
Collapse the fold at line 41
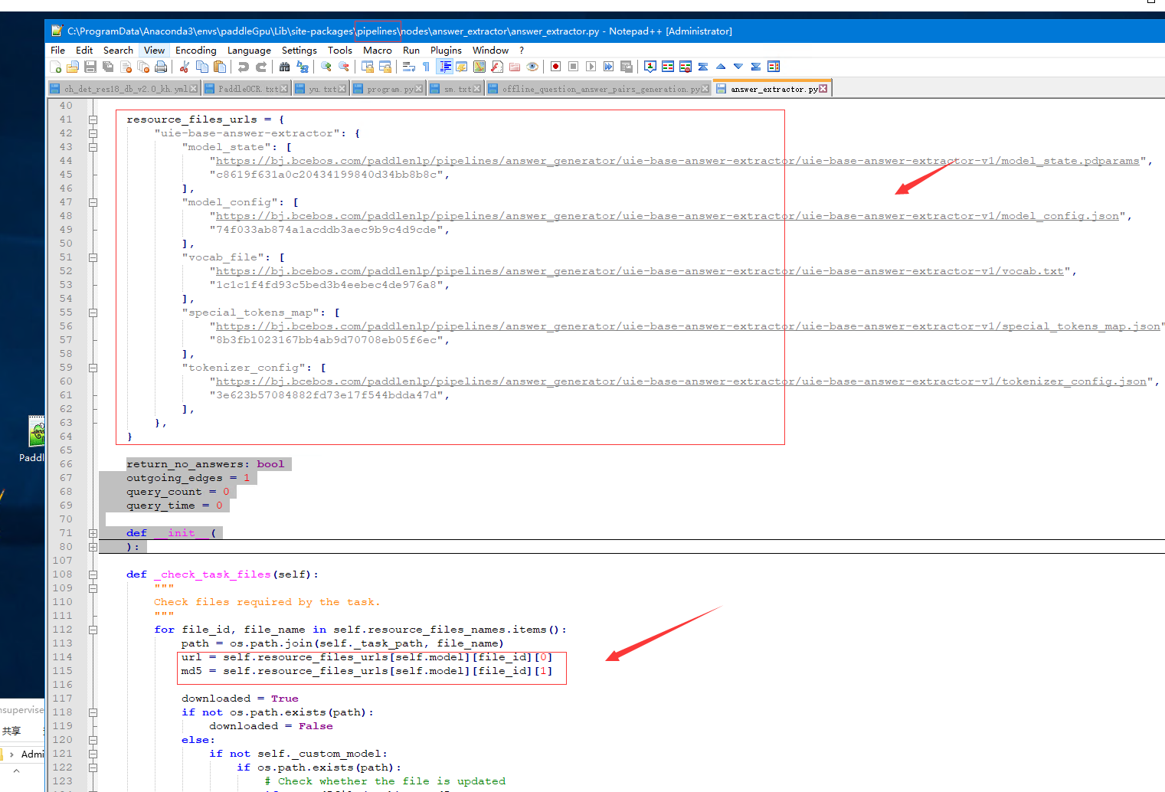93,119
